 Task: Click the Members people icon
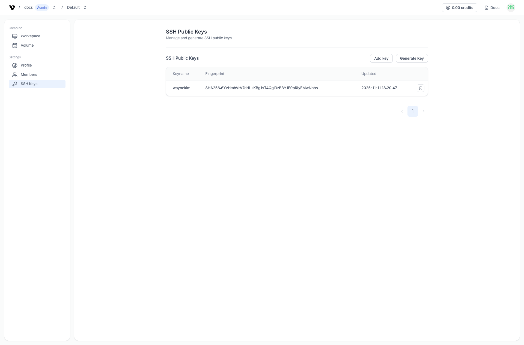pyautogui.click(x=15, y=75)
